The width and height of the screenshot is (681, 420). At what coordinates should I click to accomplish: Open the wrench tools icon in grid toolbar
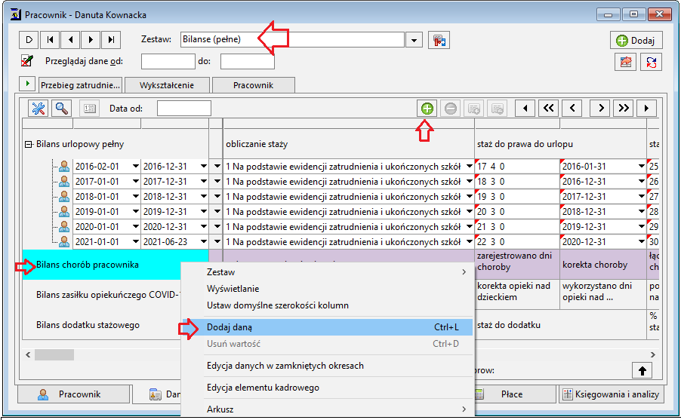point(39,108)
